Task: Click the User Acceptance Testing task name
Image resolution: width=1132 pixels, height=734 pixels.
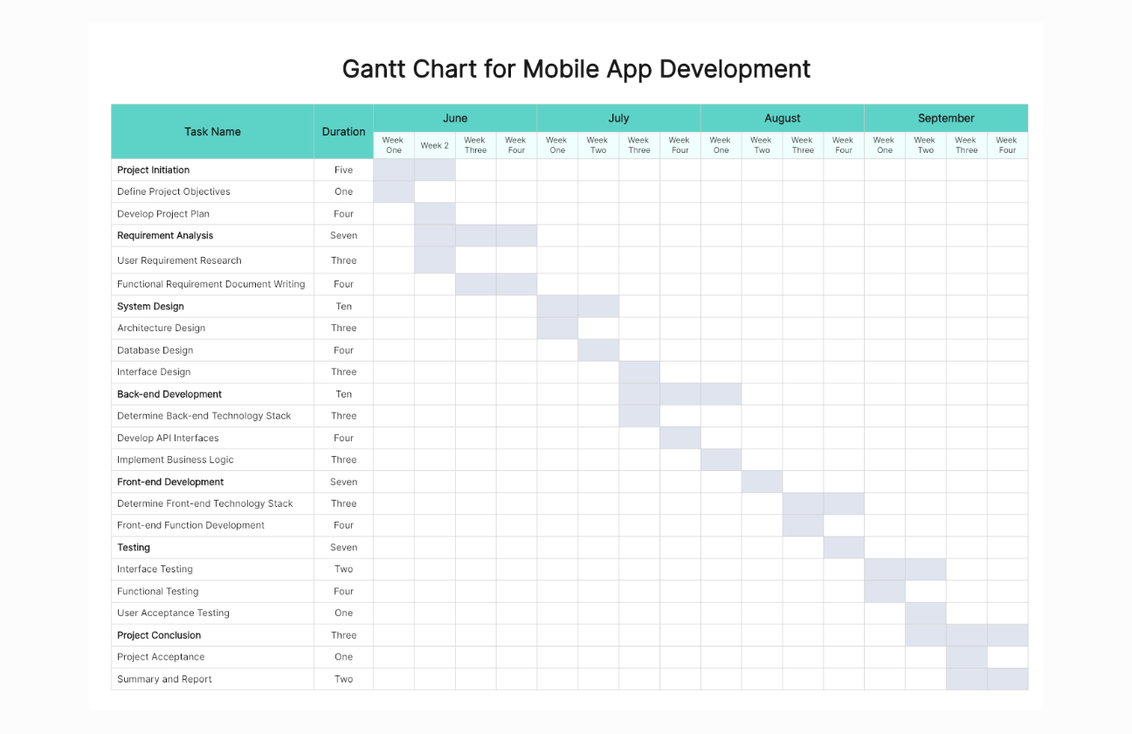Action: pyautogui.click(x=173, y=613)
